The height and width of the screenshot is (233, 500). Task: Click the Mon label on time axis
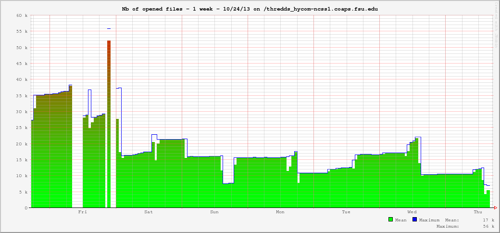280,212
